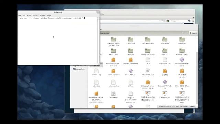
Task: Select the outlook1.log file
Action: tap(96, 72)
